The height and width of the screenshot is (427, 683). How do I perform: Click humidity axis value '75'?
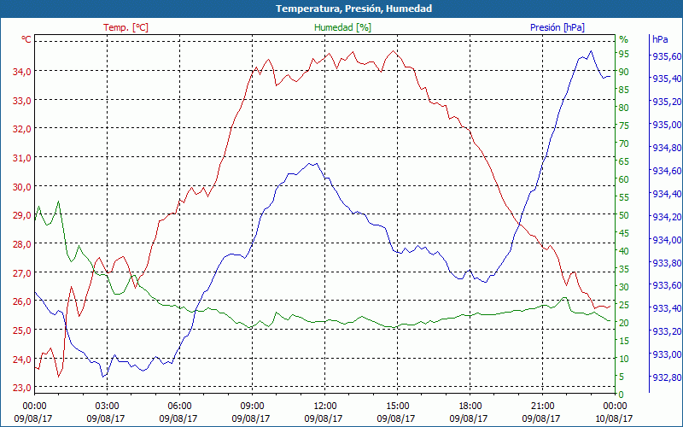click(624, 126)
